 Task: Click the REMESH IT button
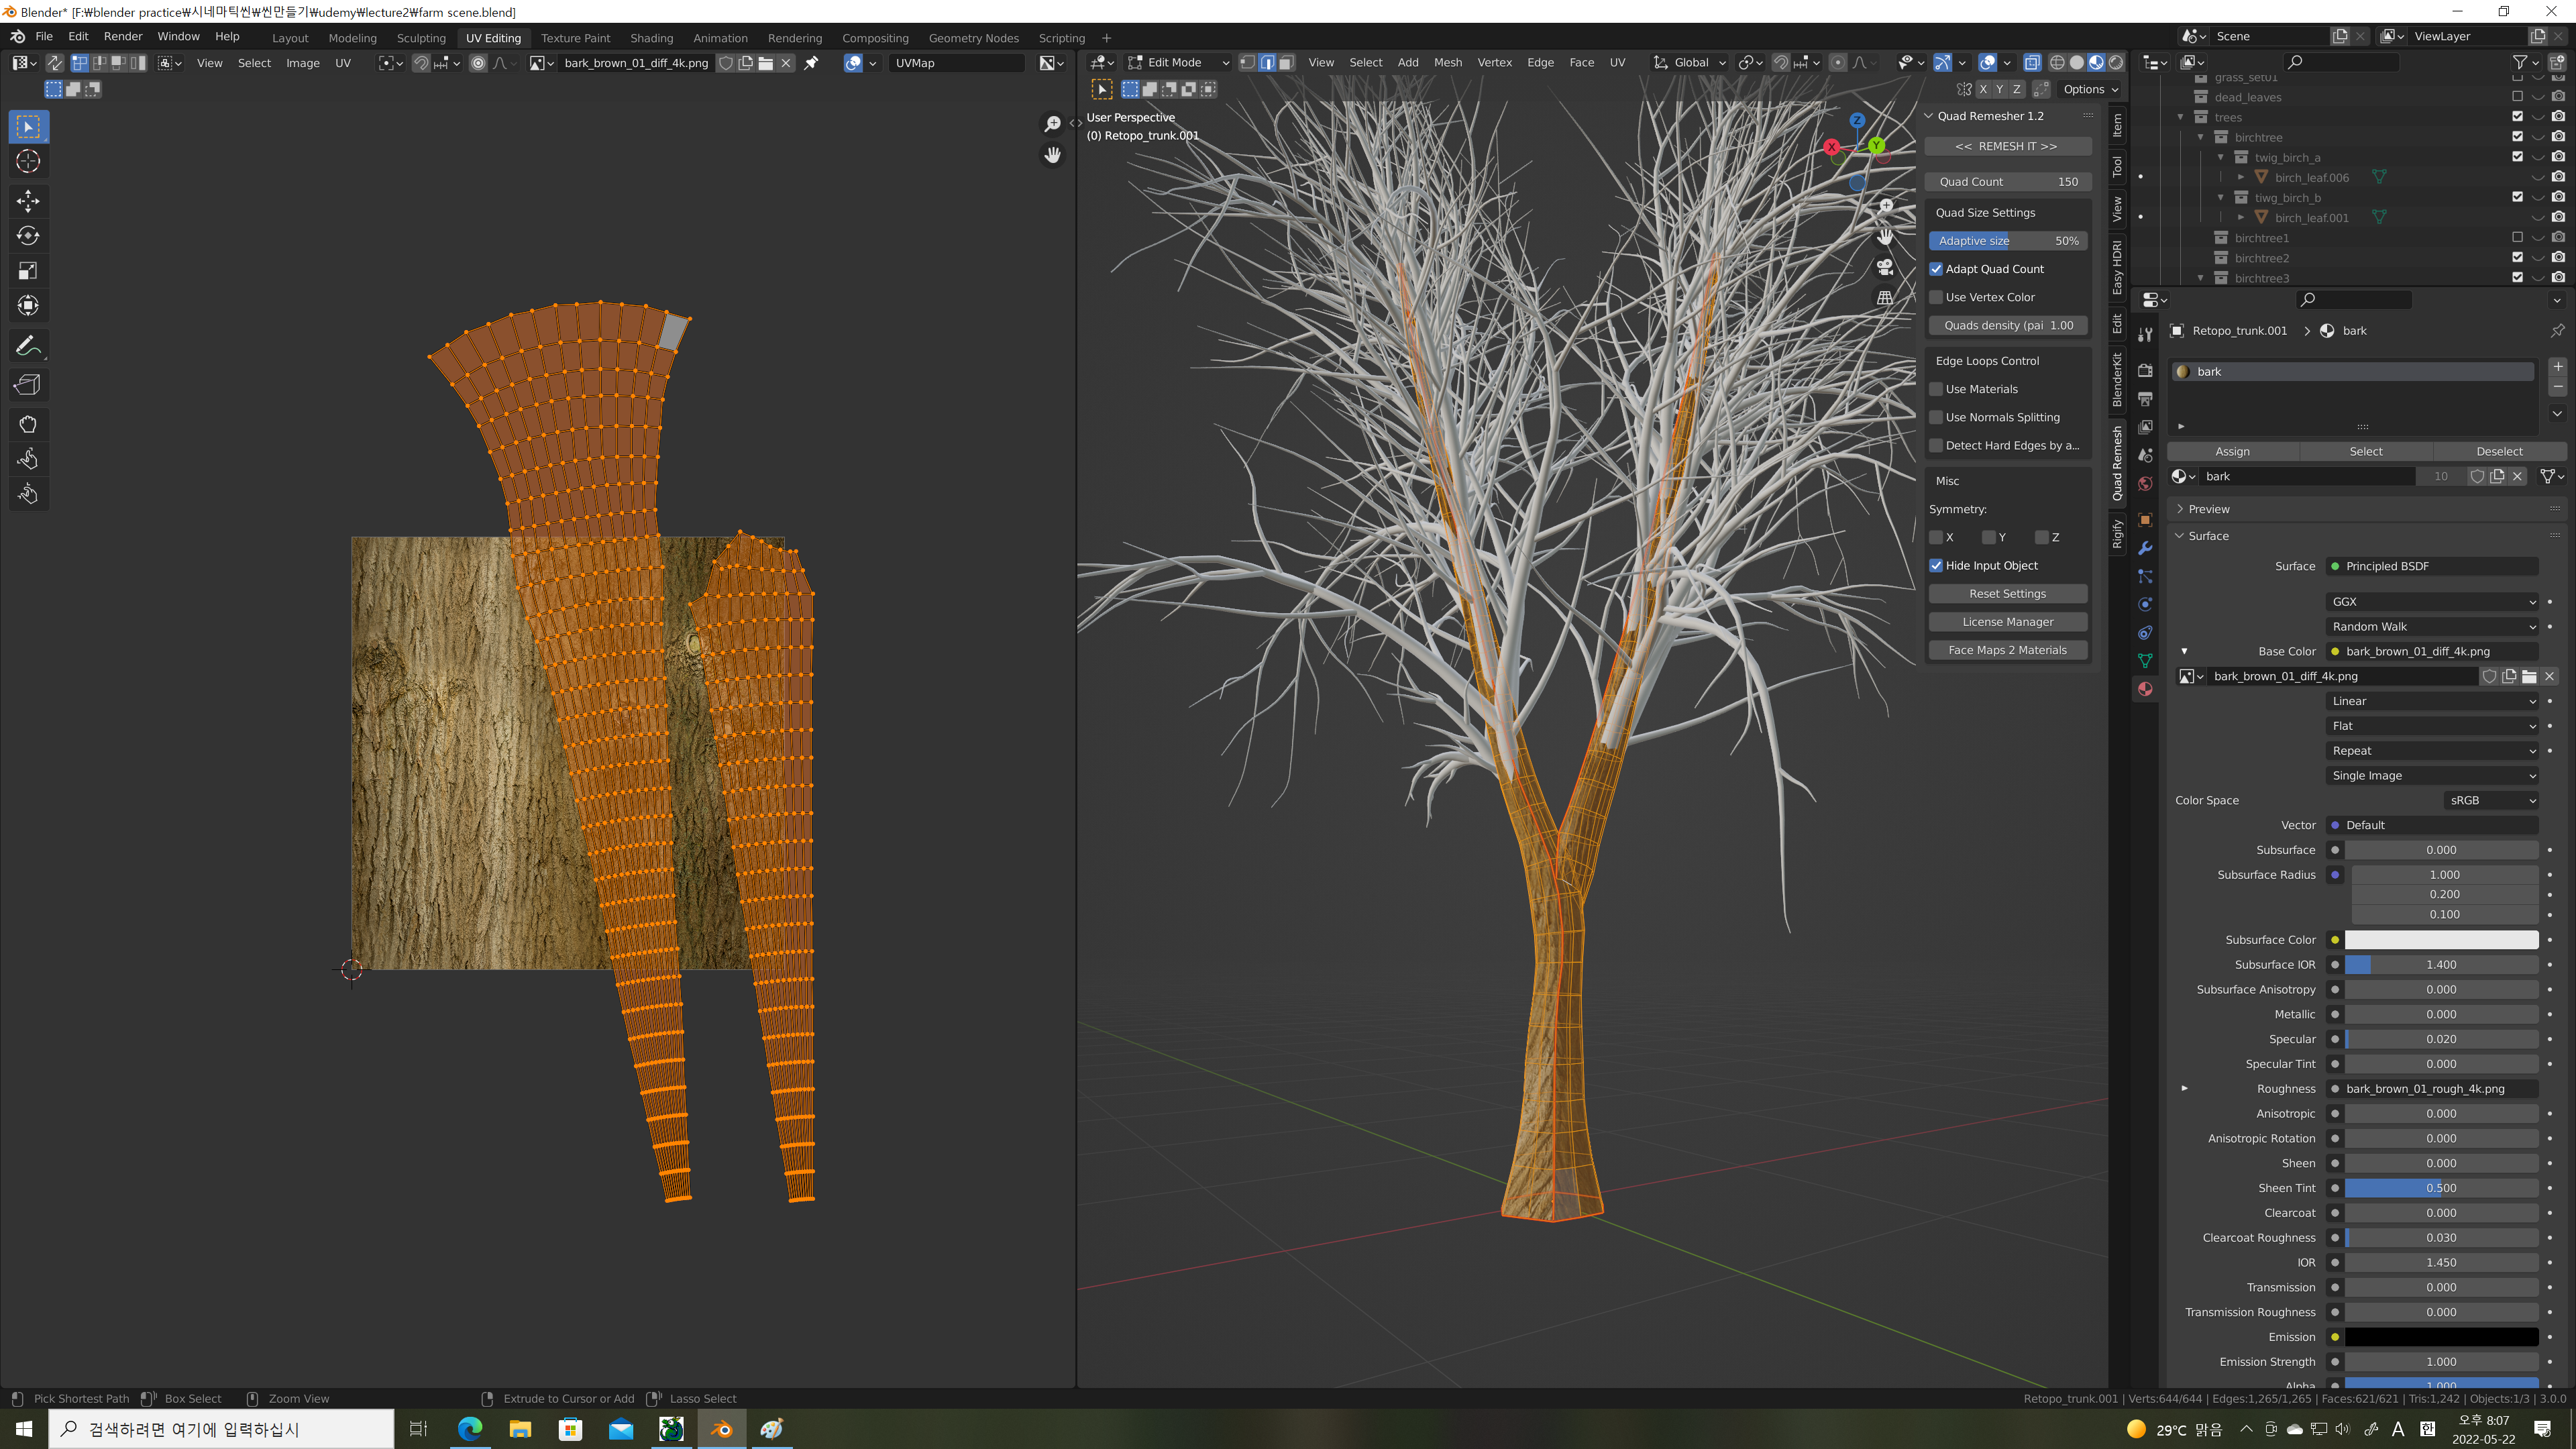(x=2007, y=146)
